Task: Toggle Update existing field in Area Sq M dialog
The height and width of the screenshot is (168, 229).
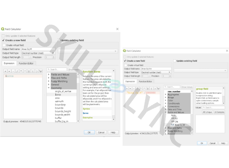Action: tap(59, 40)
